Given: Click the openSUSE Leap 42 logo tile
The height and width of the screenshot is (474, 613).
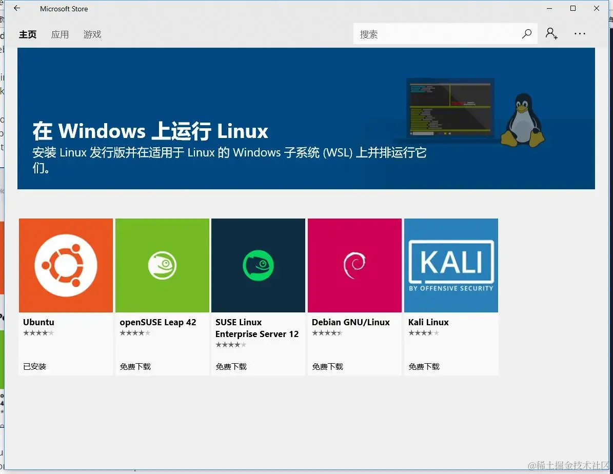Looking at the screenshot, I should click(x=162, y=265).
